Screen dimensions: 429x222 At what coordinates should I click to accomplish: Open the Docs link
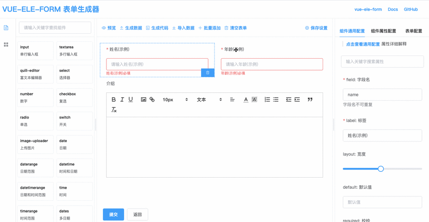[393, 9]
